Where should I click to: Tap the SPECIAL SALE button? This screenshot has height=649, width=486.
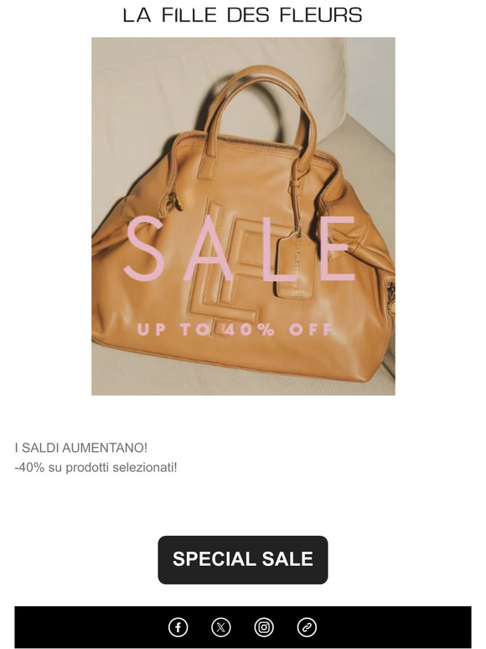point(243,559)
